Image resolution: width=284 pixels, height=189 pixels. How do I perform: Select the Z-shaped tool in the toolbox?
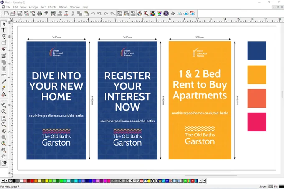click(4, 56)
